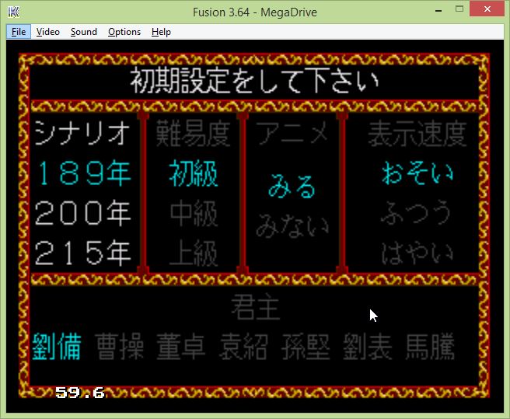Screen dimensions: 510x419
Task: Click the 難易度 column header
Action: (x=194, y=133)
